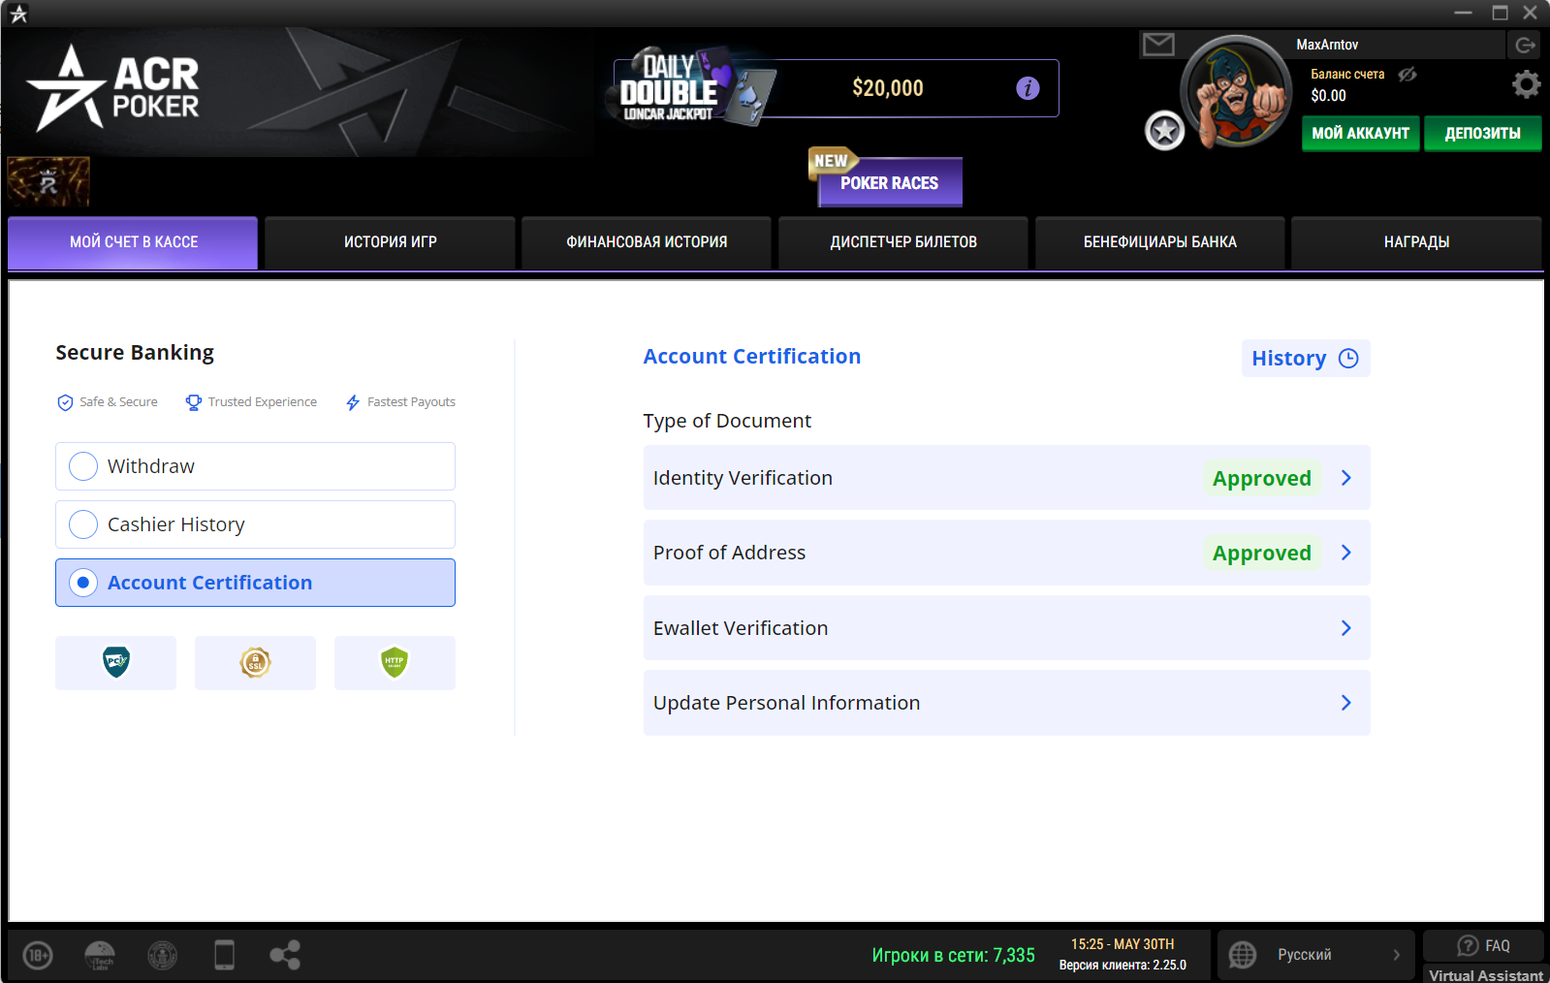Click the logout arrow icon next to MaxArntov
The width and height of the screenshot is (1550, 983).
(x=1525, y=45)
